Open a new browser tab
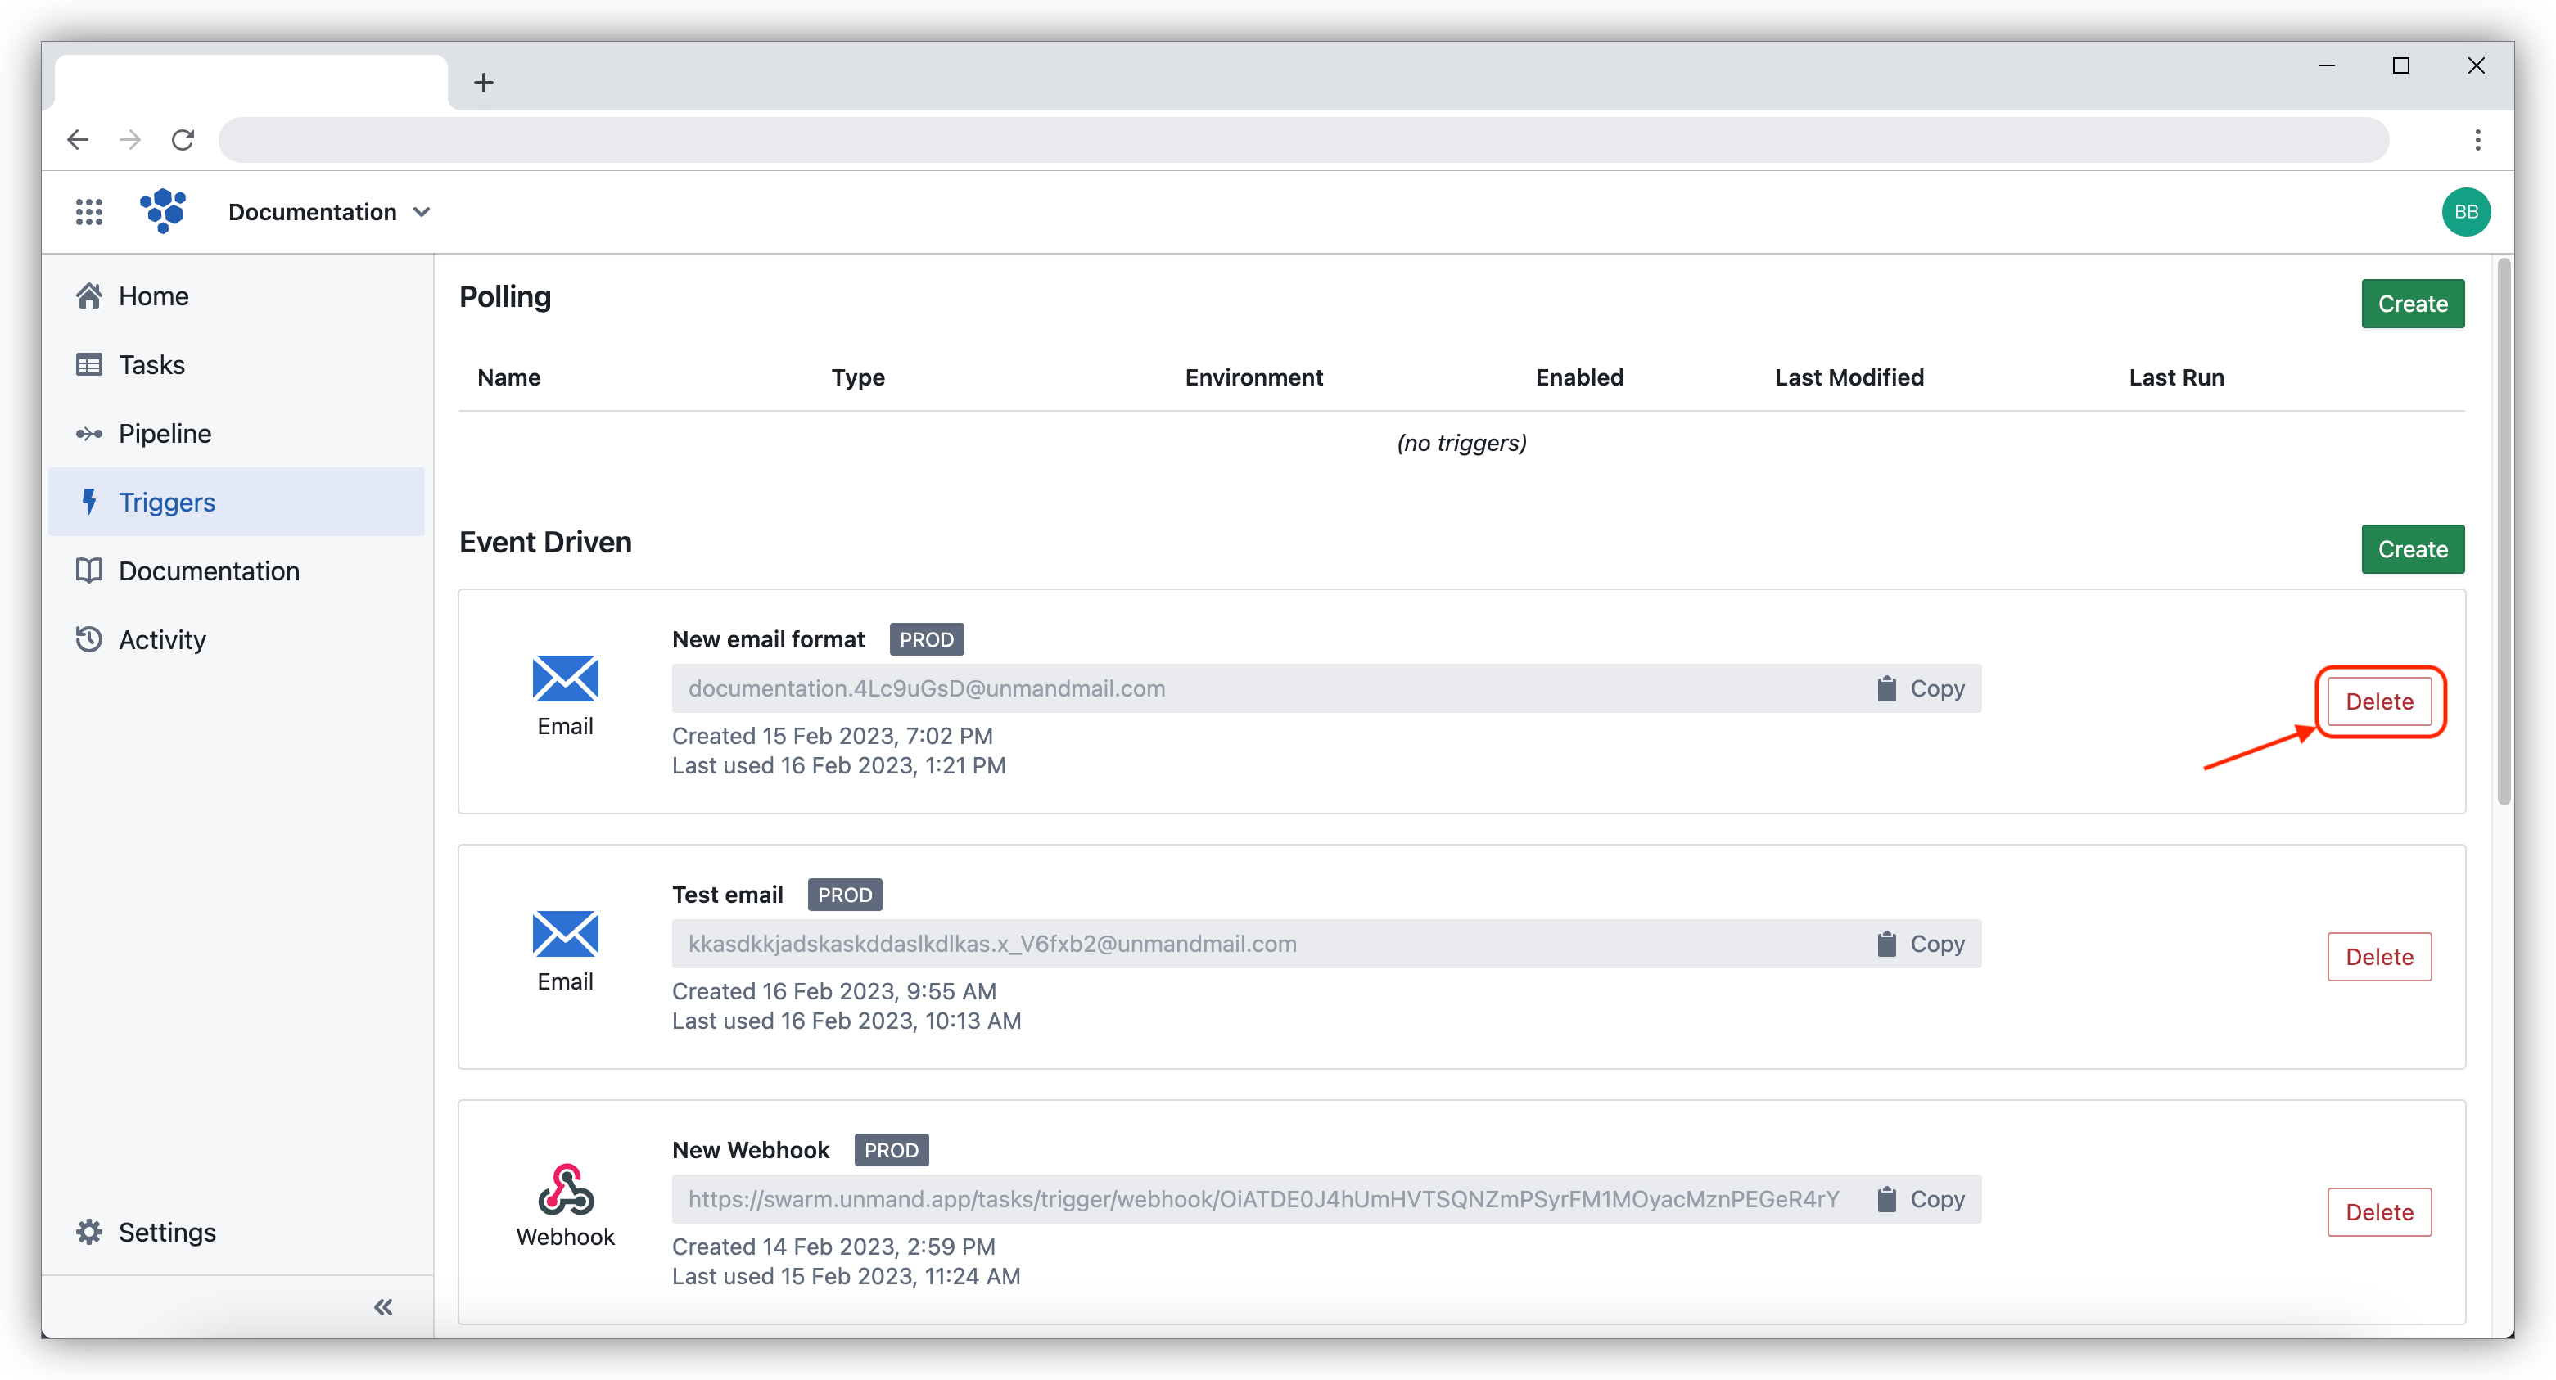 coord(483,83)
